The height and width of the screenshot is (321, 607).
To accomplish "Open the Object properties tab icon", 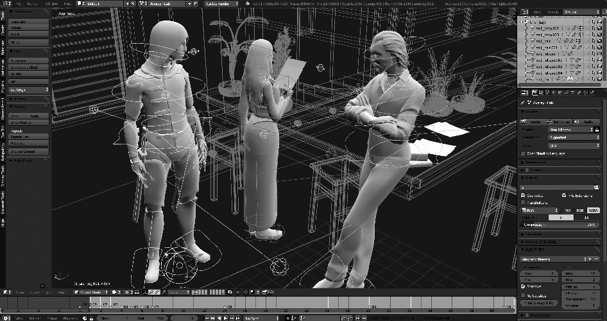I will [x=560, y=92].
